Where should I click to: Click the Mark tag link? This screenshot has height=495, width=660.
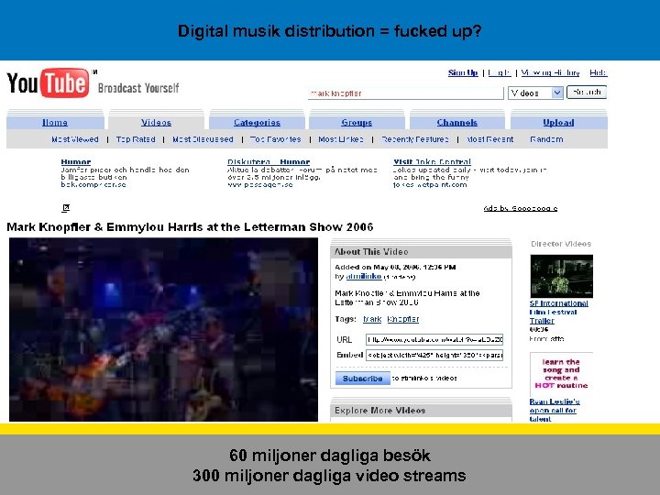[x=372, y=319]
